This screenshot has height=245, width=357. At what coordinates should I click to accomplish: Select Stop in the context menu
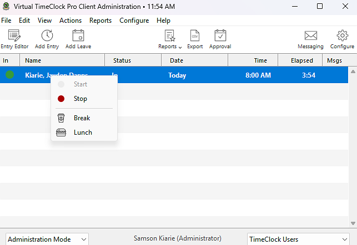pyautogui.click(x=84, y=99)
